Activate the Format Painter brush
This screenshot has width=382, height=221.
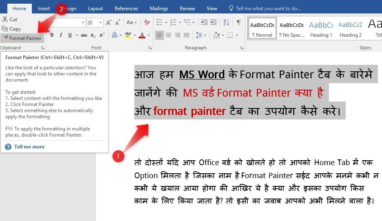[22, 38]
